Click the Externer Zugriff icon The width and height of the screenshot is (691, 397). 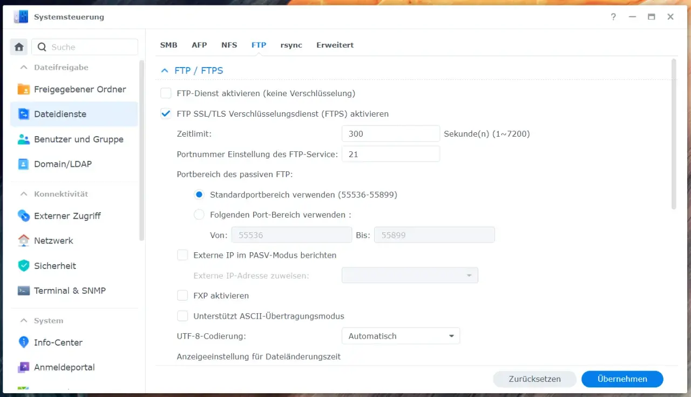click(x=23, y=216)
